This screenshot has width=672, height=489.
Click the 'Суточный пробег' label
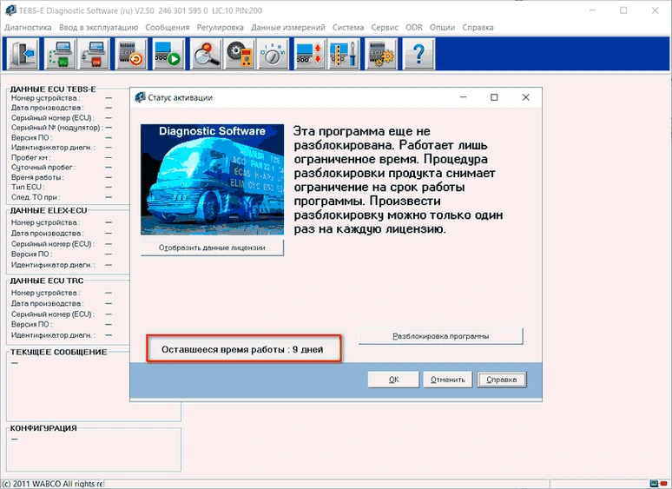tap(43, 167)
